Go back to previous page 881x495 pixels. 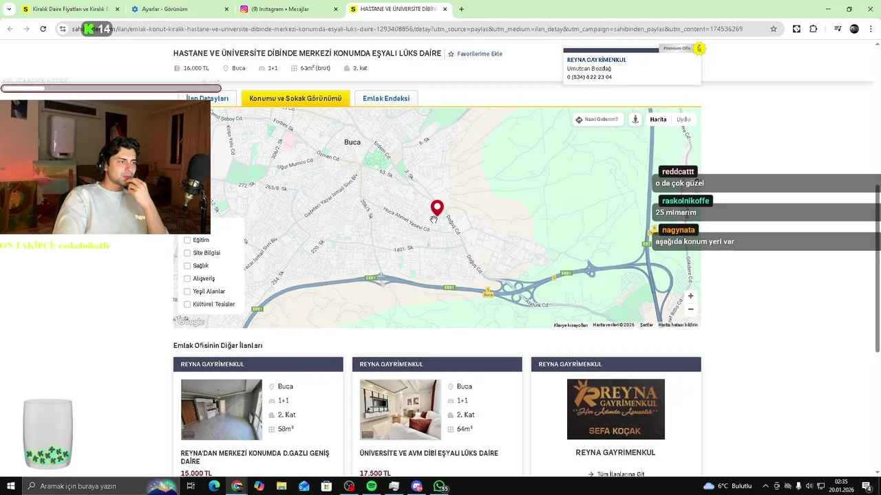(x=10, y=29)
